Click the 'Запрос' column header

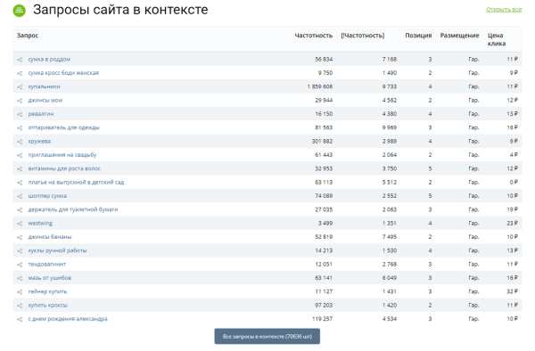[x=28, y=36]
